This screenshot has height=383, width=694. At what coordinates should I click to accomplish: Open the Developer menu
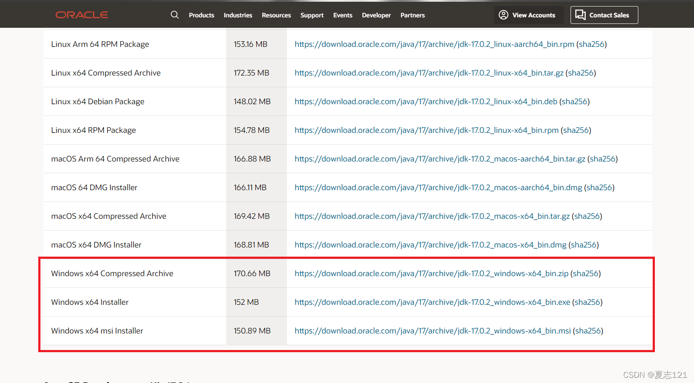point(376,15)
